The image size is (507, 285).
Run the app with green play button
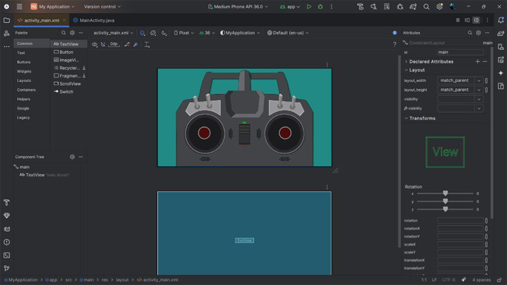[309, 7]
